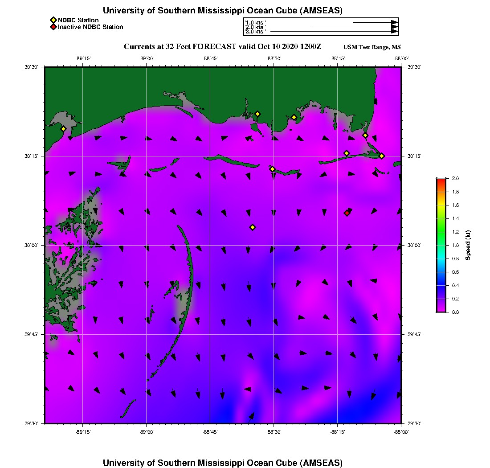This screenshot has height=468, width=490.
Task: Click the USM Test Range, MS label
Action: (372, 47)
